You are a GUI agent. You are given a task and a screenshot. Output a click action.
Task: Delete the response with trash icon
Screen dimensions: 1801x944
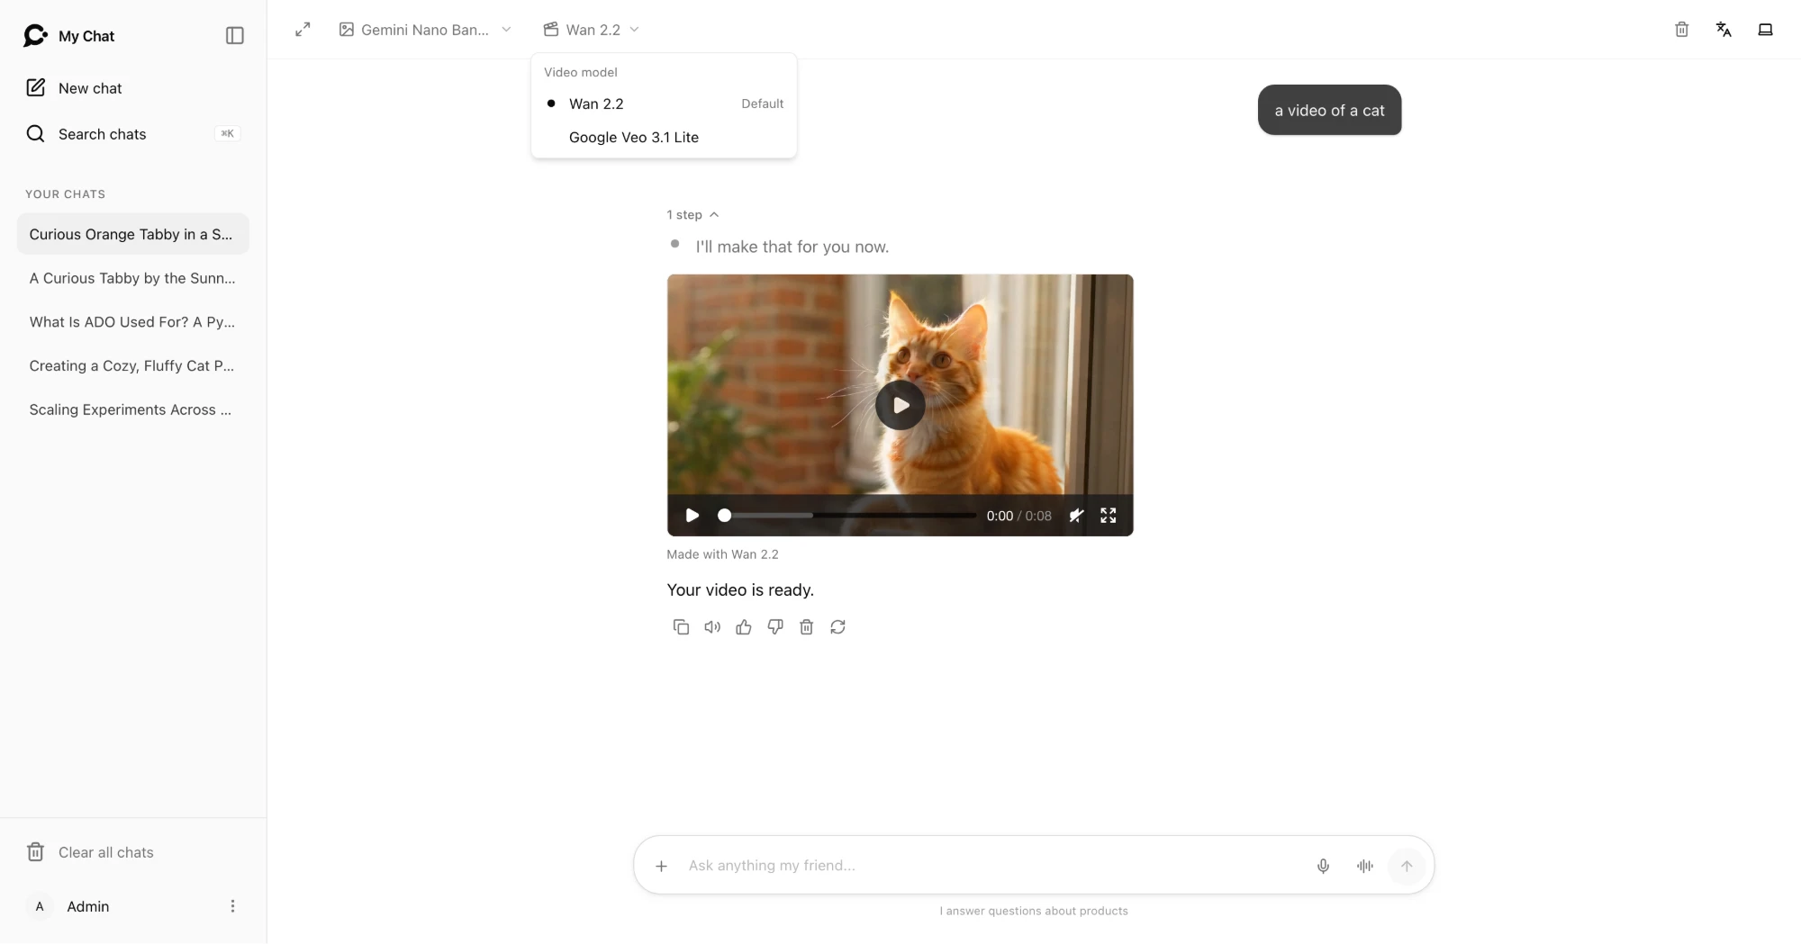[x=807, y=627]
